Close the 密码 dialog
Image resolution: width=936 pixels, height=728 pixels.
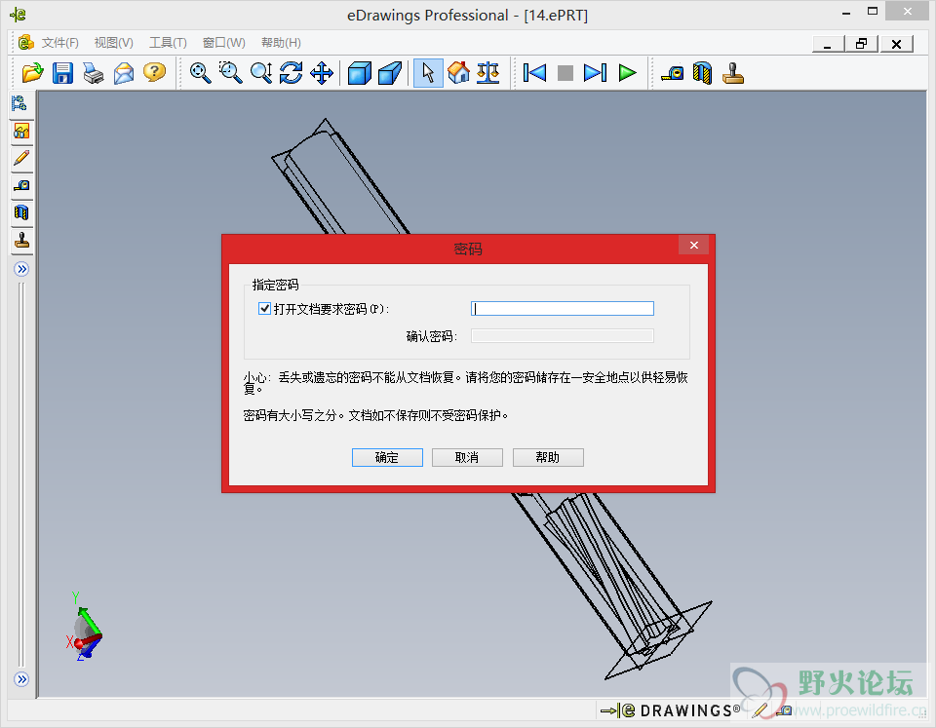(693, 246)
